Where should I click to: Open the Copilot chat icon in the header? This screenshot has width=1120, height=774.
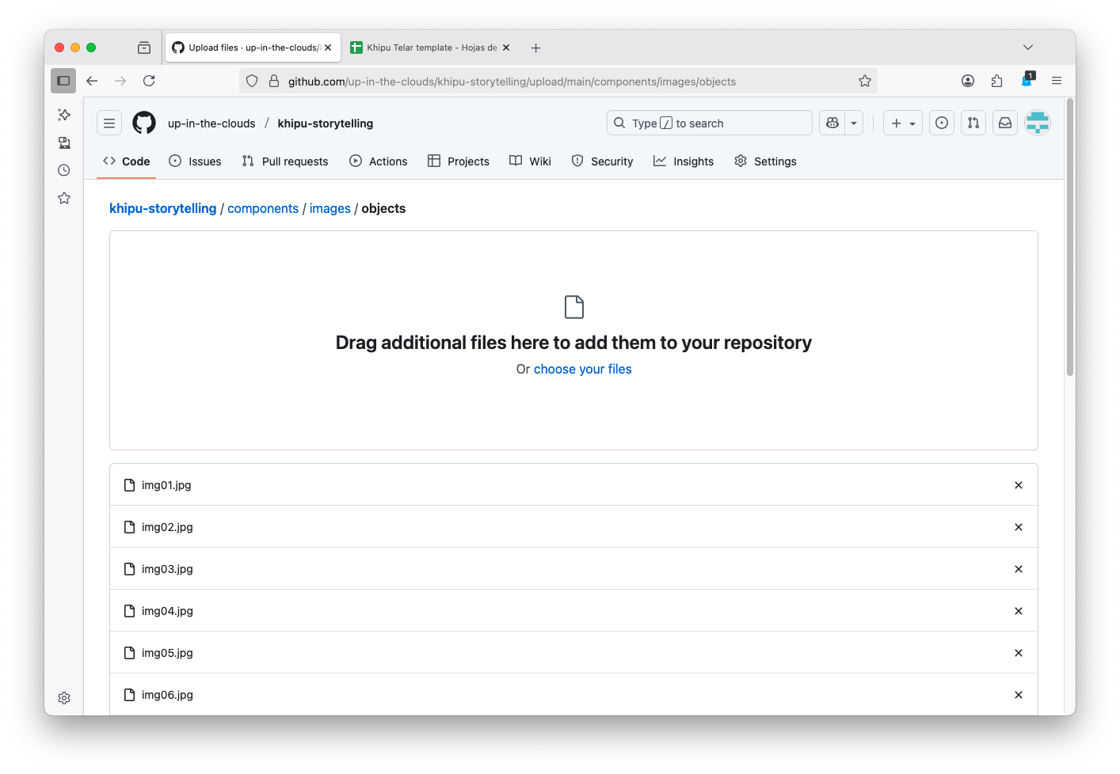coord(830,123)
